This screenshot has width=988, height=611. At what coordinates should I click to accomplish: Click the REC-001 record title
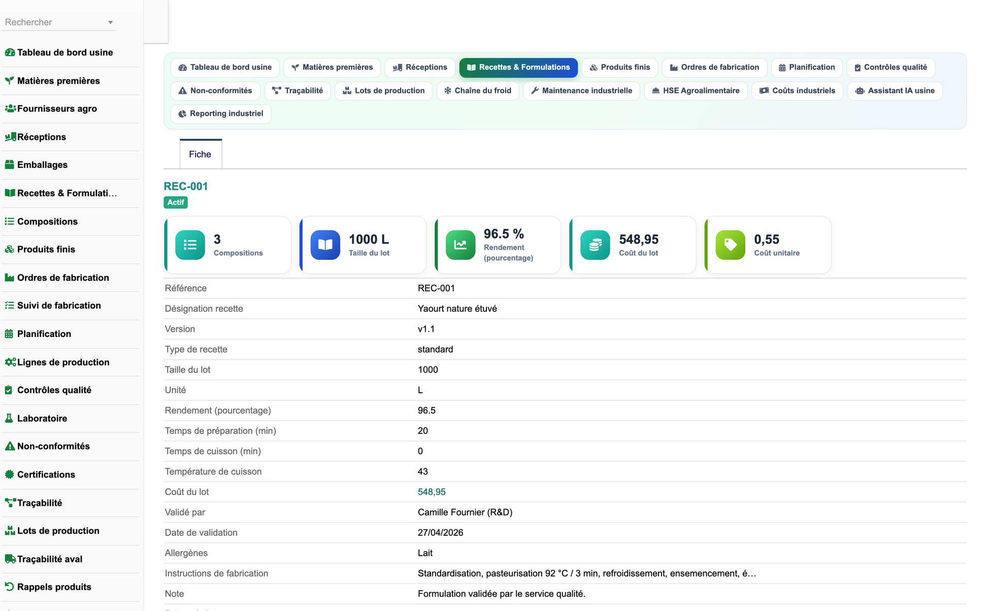pos(186,186)
